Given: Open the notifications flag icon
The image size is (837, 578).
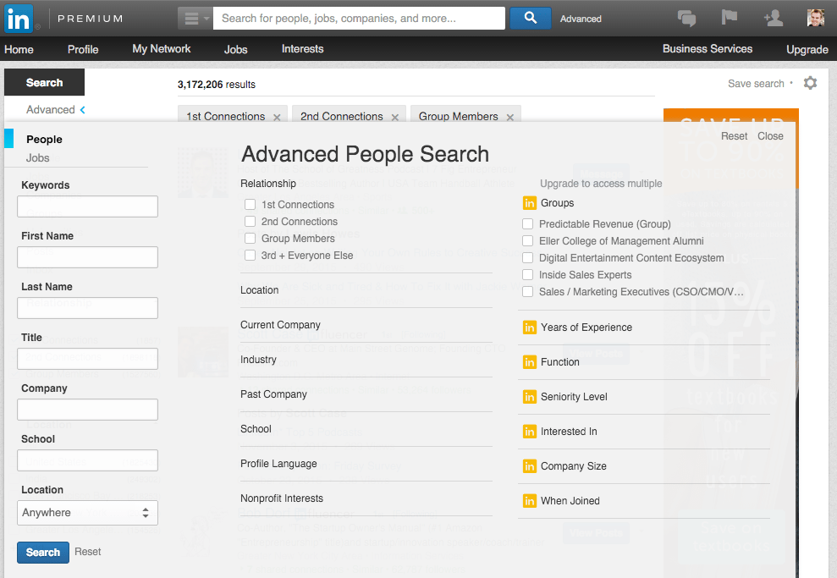Looking at the screenshot, I should coord(730,18).
